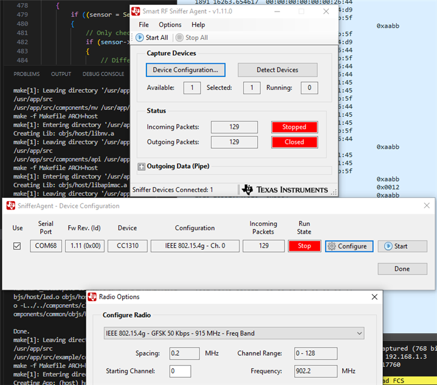Click the 1.11 (0x00) firmware field
This screenshot has width=437, height=385.
click(84, 246)
